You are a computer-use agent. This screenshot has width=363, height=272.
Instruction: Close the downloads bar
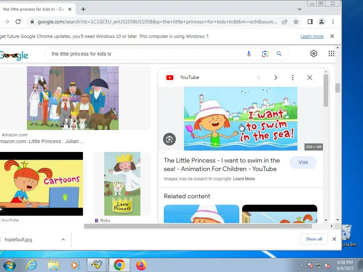point(334,239)
